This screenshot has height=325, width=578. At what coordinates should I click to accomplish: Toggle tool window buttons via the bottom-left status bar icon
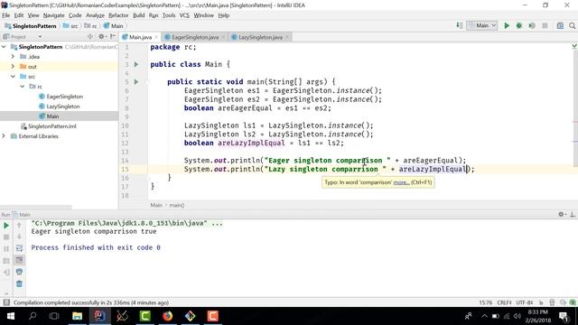pos(6,302)
